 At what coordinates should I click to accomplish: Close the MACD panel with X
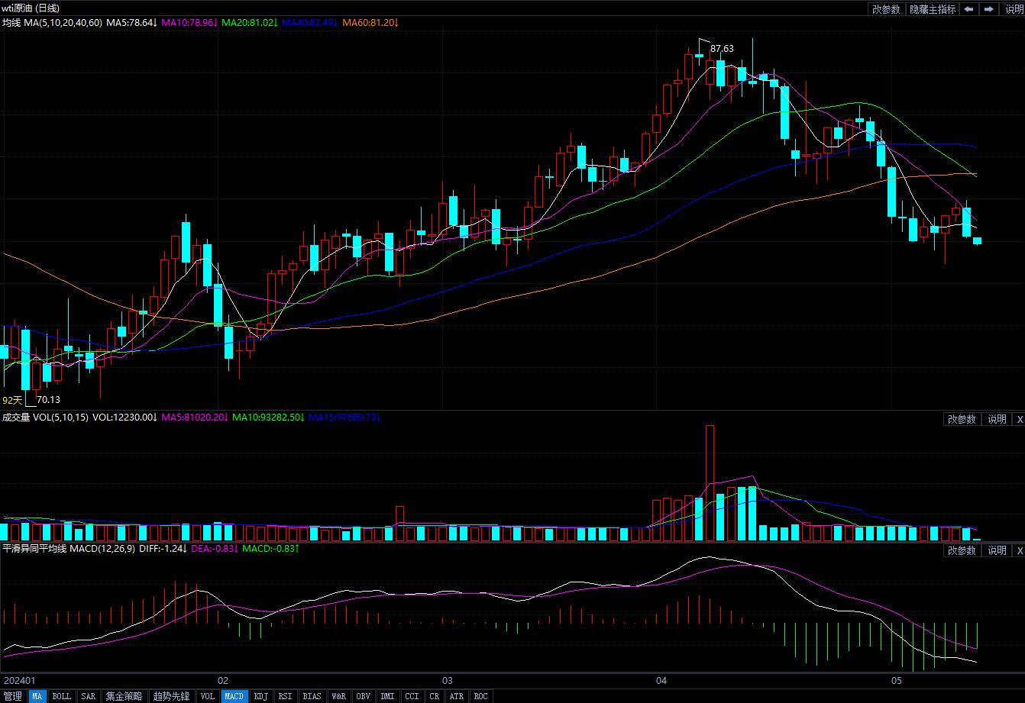[x=1019, y=550]
